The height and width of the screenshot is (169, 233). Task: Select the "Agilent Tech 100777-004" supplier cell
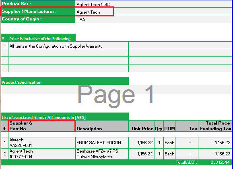click(x=42, y=154)
